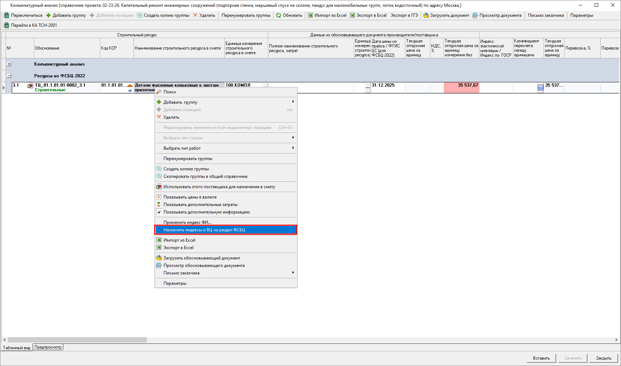Click the scrollbar right arrow

(x=616, y=340)
